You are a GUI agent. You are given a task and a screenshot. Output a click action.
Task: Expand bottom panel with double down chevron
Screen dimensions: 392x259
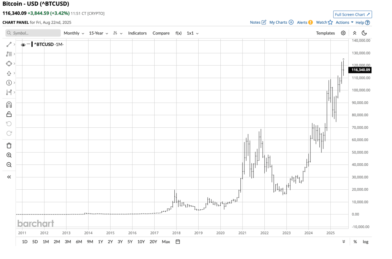344,242
